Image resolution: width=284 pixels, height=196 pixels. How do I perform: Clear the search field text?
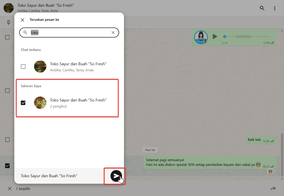tap(113, 33)
